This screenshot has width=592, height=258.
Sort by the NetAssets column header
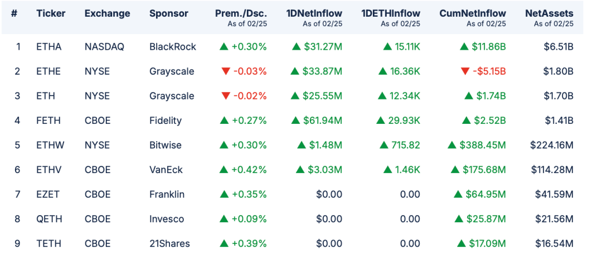pyautogui.click(x=549, y=13)
